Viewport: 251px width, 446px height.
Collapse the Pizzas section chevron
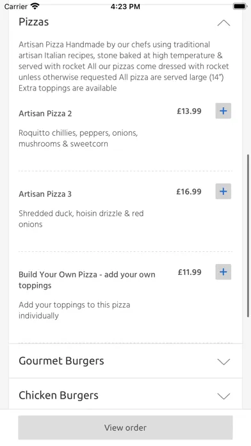[x=223, y=23]
